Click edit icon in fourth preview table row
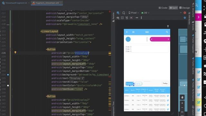Image resolution: width=206 pixels, height=116 pixels. tap(168, 109)
